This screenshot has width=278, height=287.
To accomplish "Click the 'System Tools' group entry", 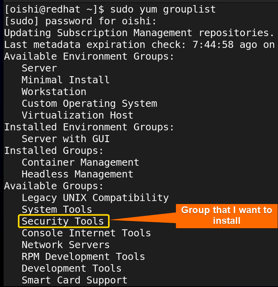I will 57,209.
